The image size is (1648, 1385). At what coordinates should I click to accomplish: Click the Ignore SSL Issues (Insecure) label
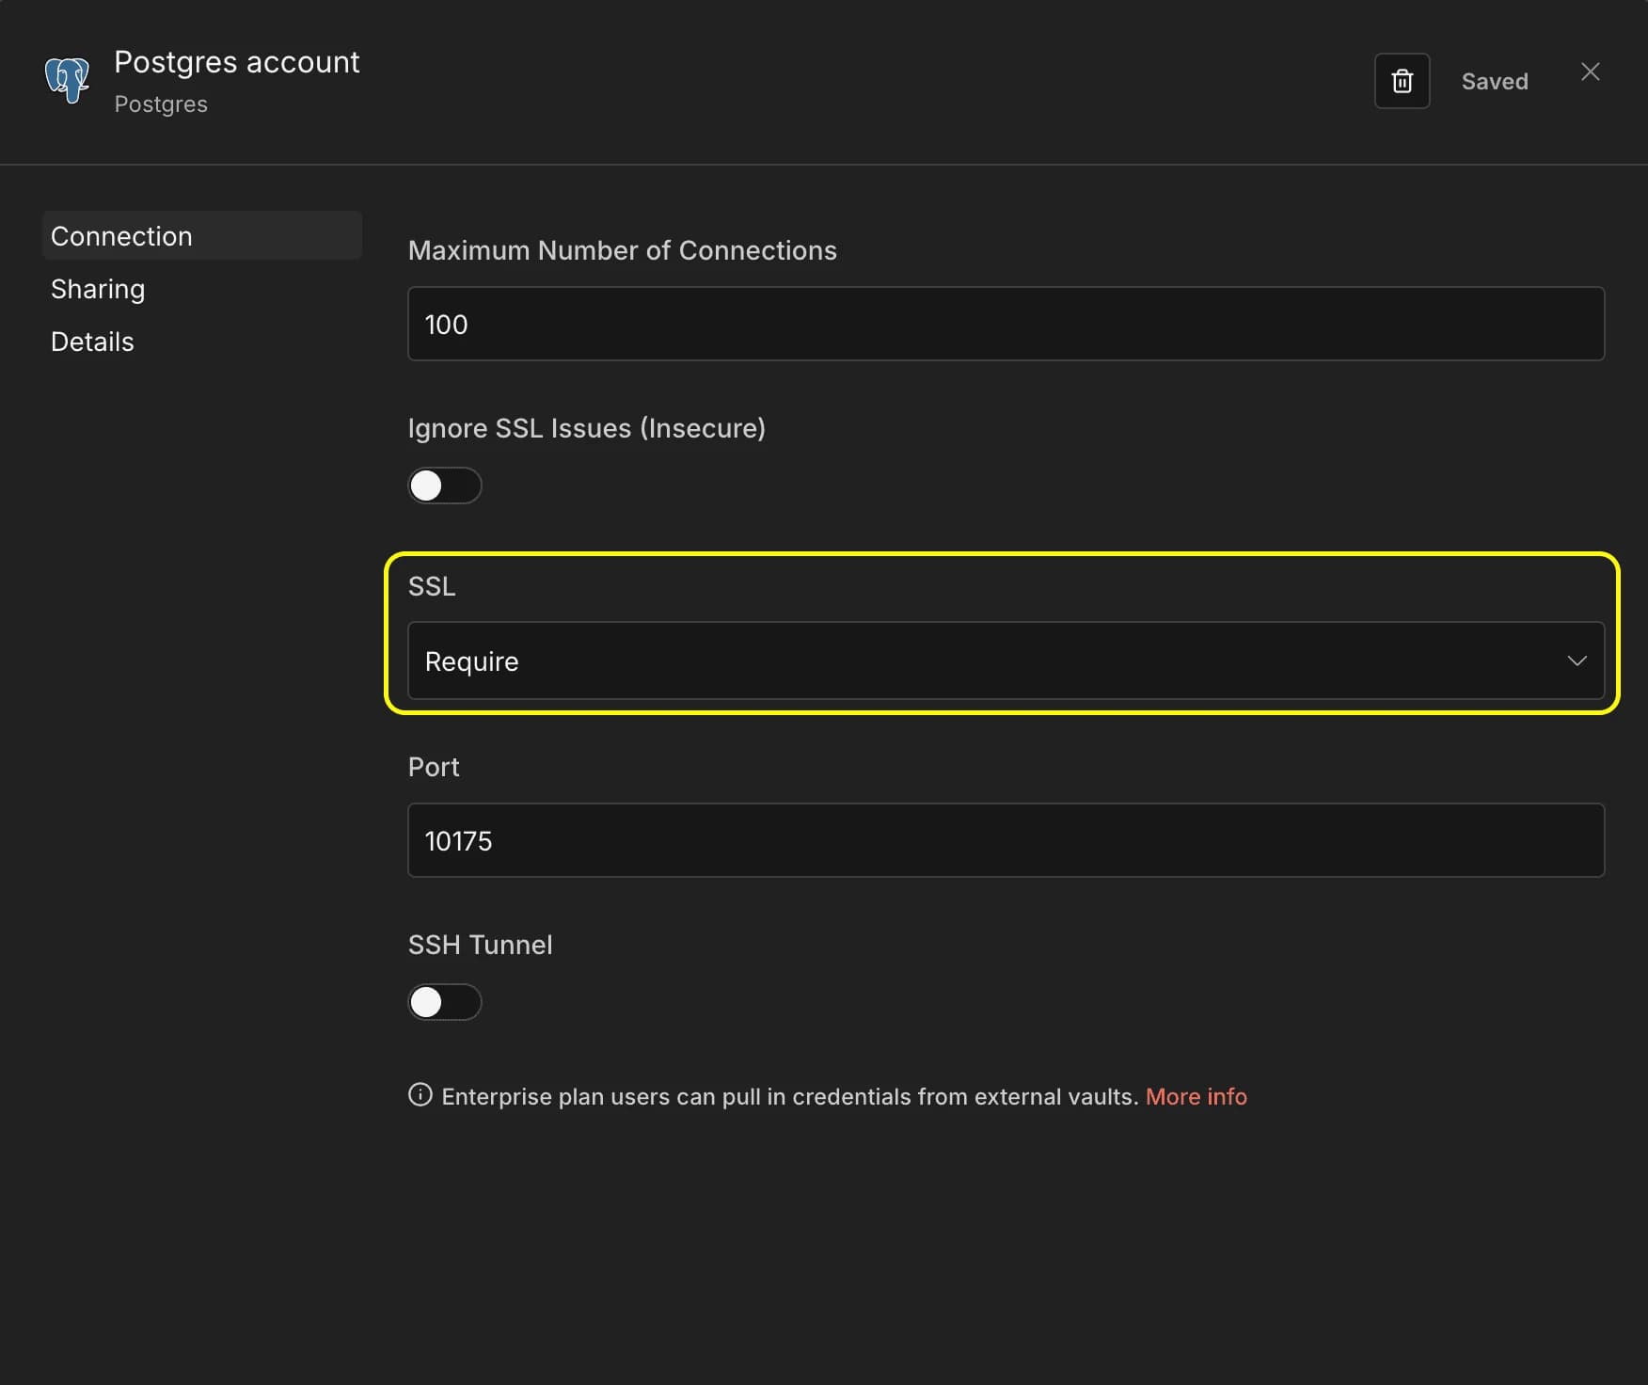click(x=586, y=428)
